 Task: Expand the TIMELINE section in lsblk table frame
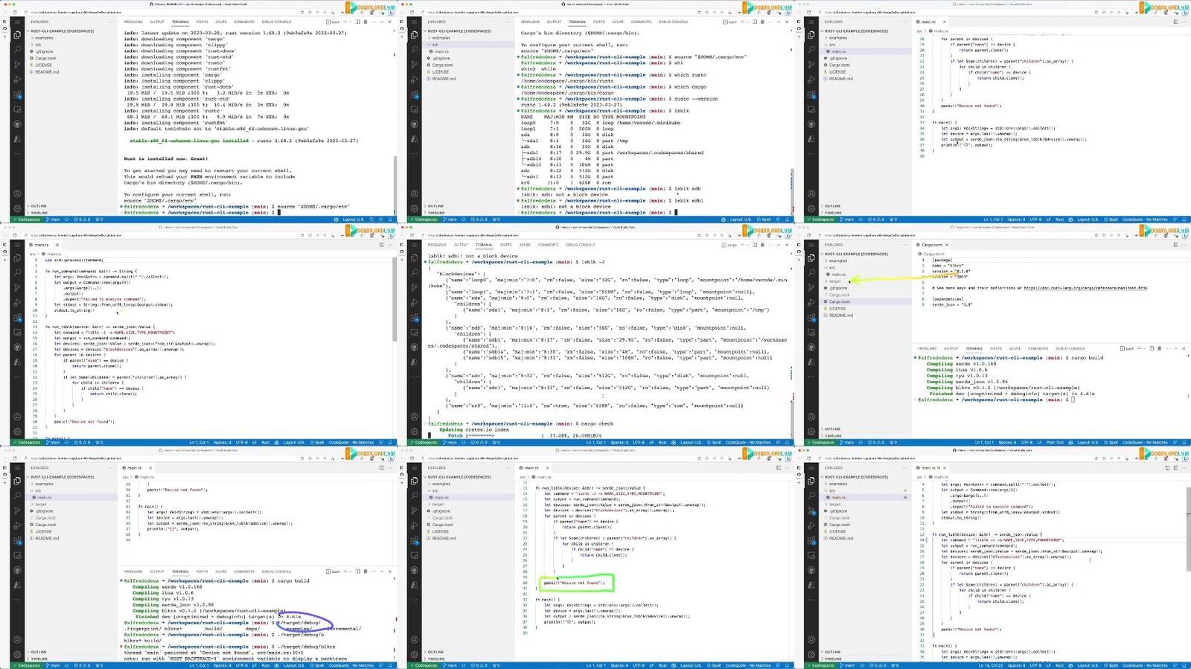coord(436,213)
